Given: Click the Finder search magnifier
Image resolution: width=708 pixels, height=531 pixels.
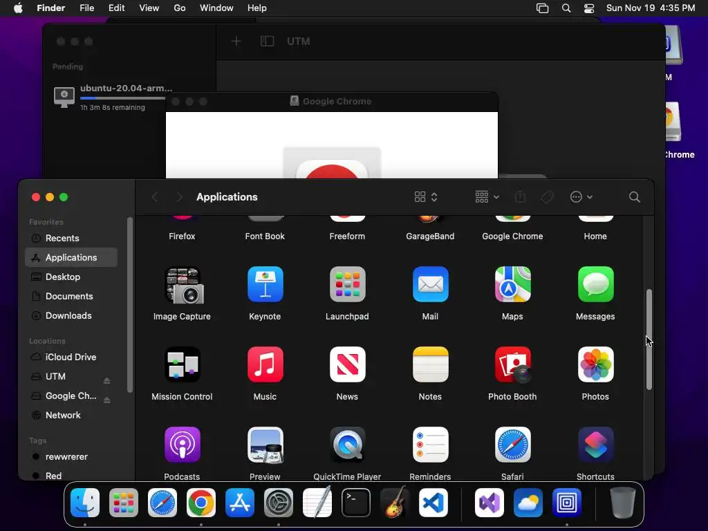Looking at the screenshot, I should [x=635, y=197].
